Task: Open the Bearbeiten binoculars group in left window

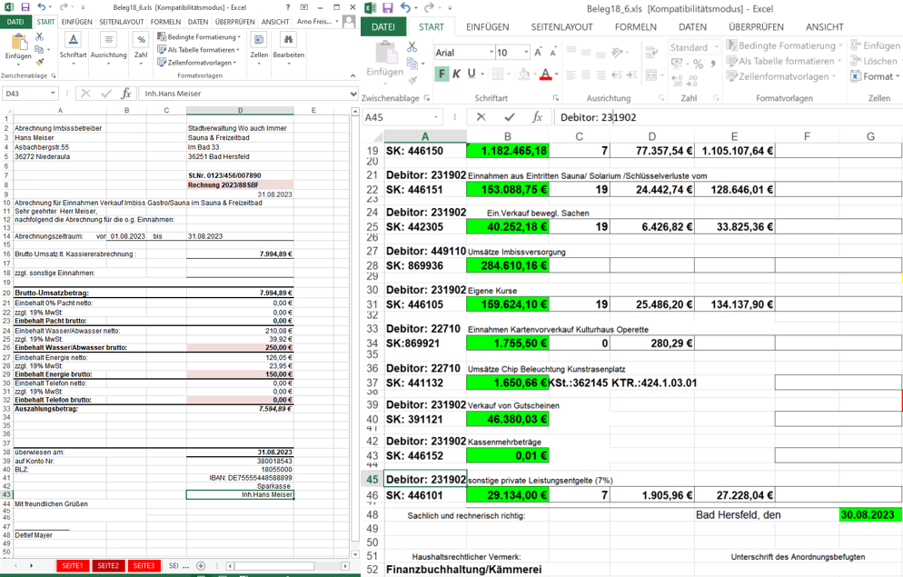Action: pyautogui.click(x=289, y=48)
